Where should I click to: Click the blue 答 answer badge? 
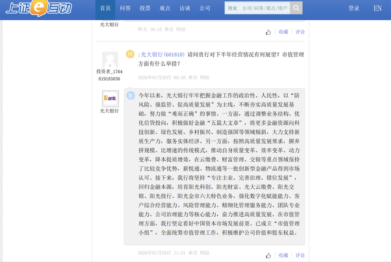tap(131, 95)
